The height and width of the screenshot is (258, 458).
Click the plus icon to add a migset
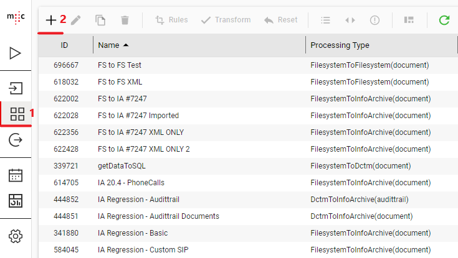pos(51,20)
